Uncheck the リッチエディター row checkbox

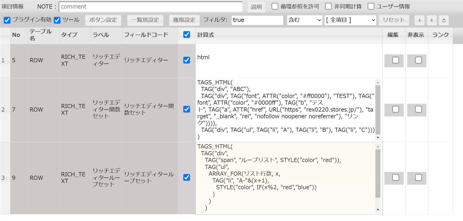point(186,60)
